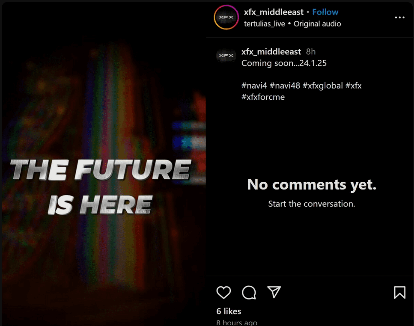Open comments with the speech bubble icon

pos(249,293)
